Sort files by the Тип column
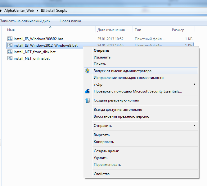This screenshot has height=186, width=207. click(x=138, y=30)
